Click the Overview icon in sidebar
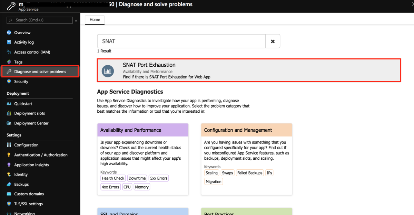The width and height of the screenshot is (414, 215). [9, 32]
